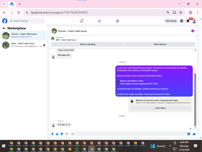Screen dimensions: 202x152
Task: Open a new browser tab
Action: (20, 4)
